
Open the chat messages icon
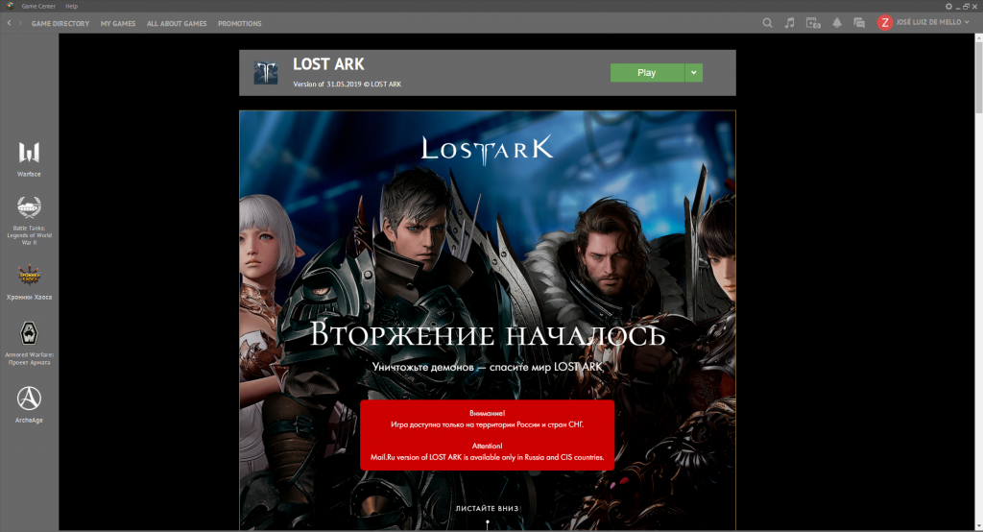tap(859, 23)
